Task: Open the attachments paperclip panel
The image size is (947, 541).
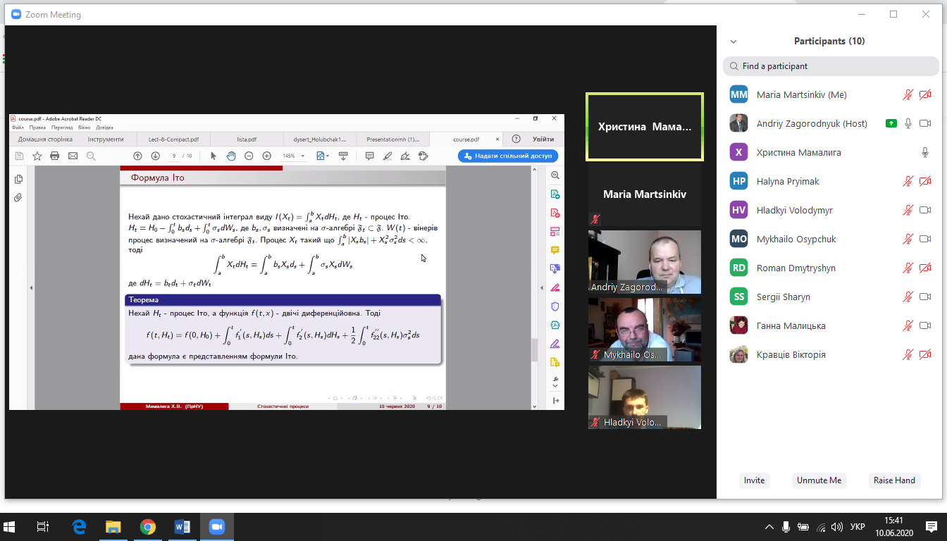Action: coord(18,198)
